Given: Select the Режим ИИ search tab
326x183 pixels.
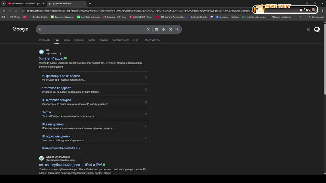Looking at the screenshot, I should [x=45, y=40].
